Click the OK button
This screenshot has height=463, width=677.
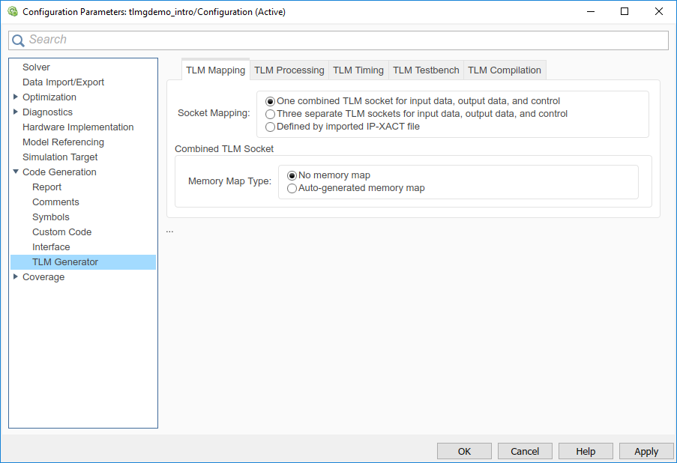click(x=464, y=451)
